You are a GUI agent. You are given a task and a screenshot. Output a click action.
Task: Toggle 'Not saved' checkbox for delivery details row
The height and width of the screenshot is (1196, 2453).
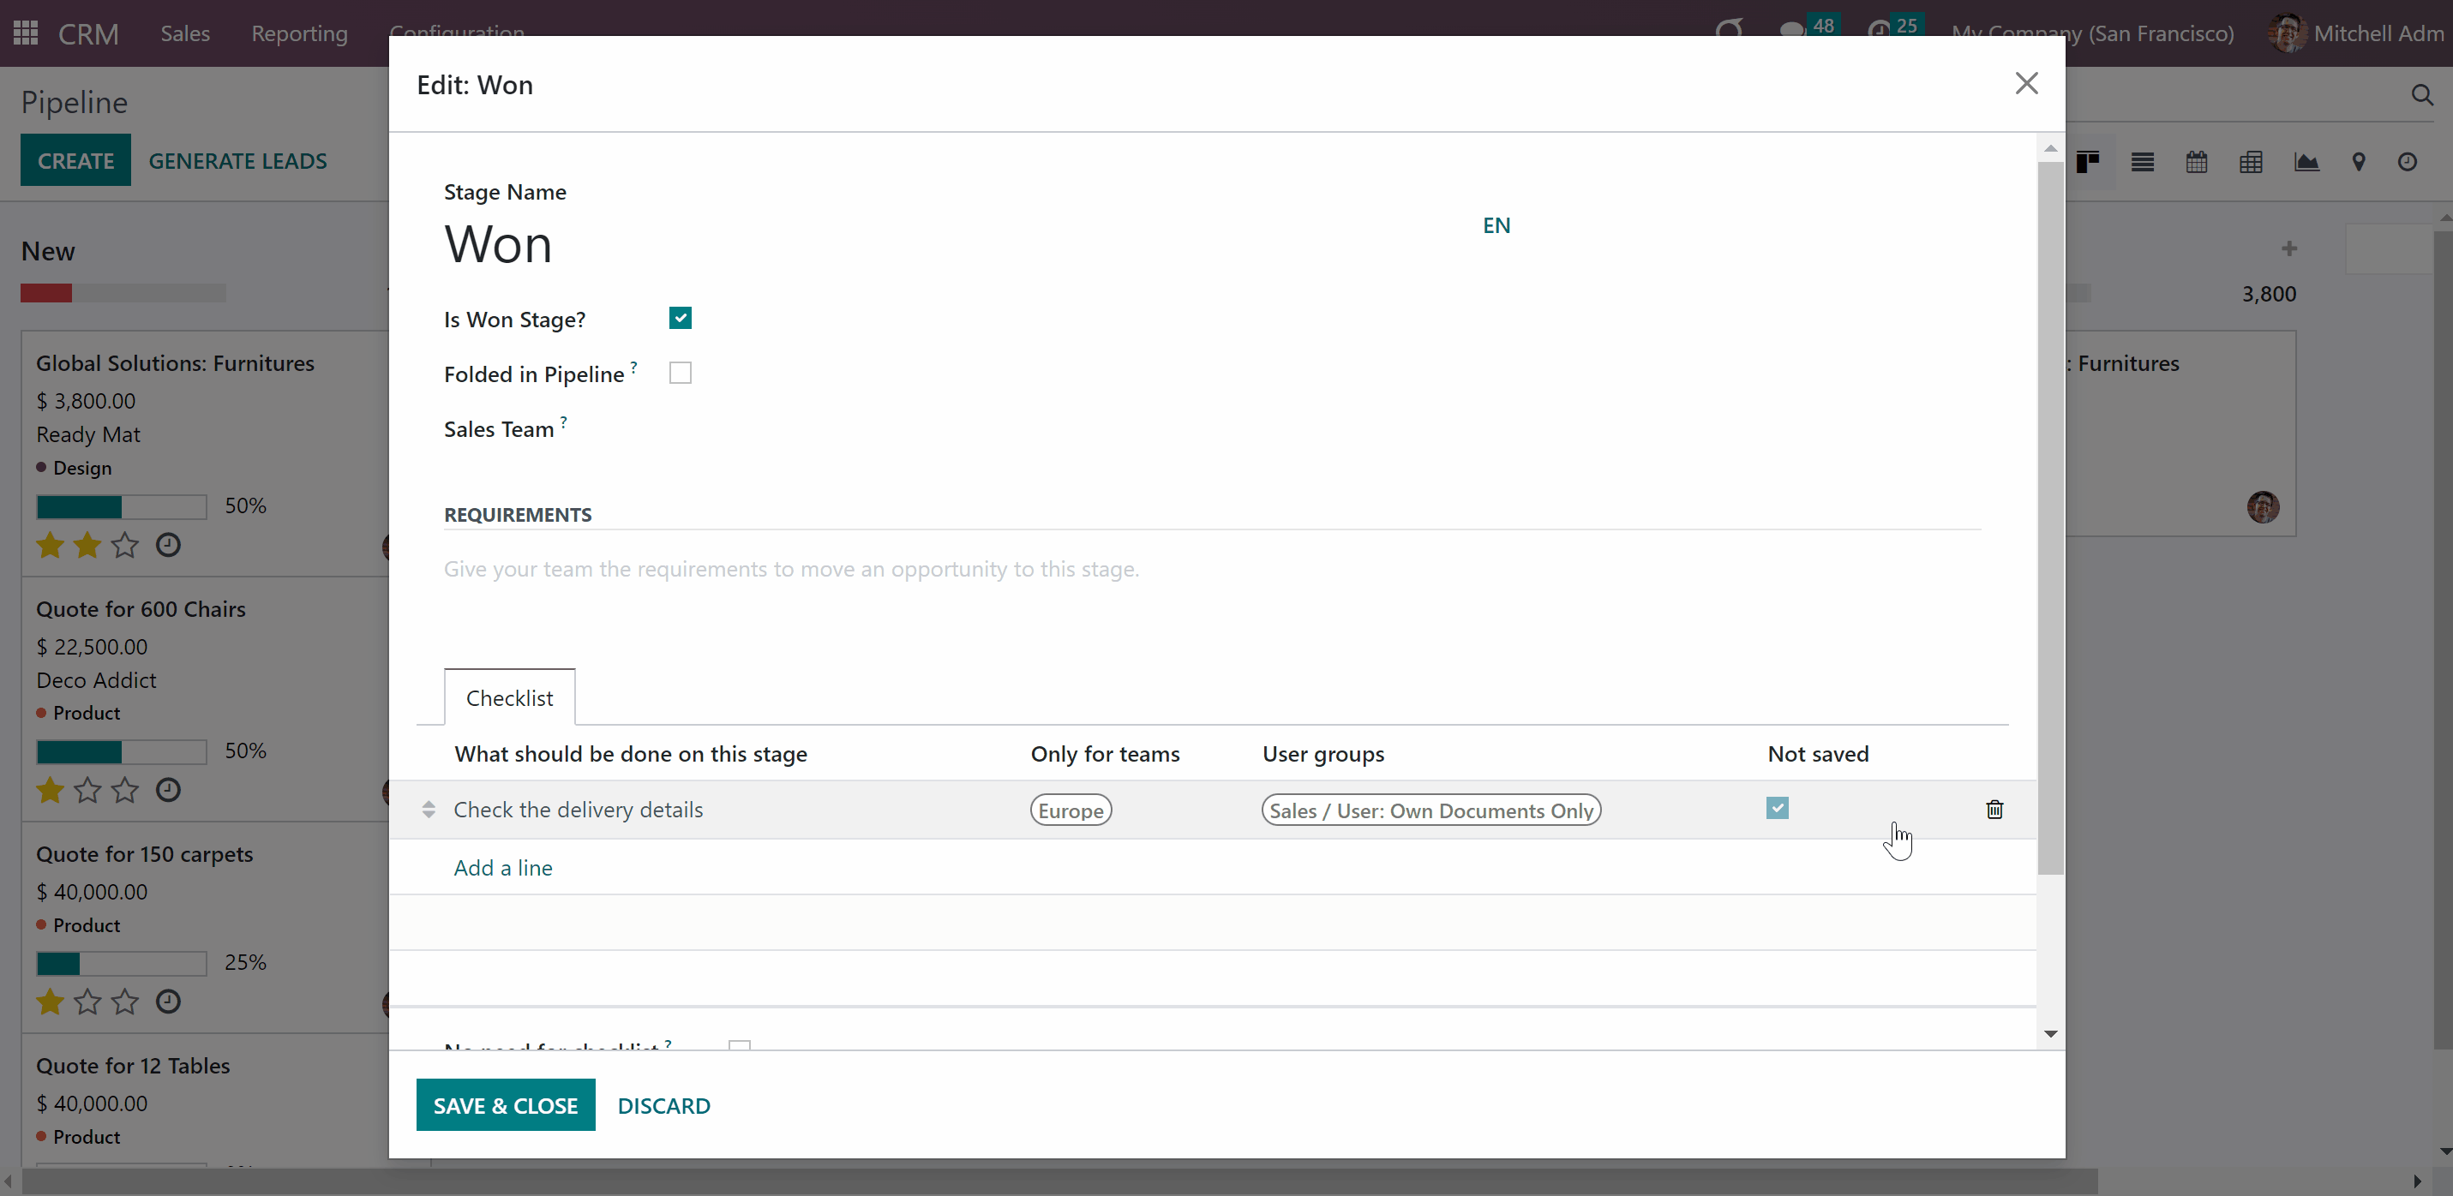(x=1777, y=809)
